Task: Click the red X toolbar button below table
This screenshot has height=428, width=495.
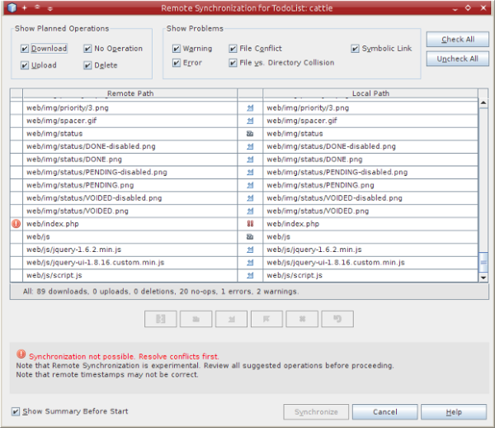Action: tap(303, 318)
